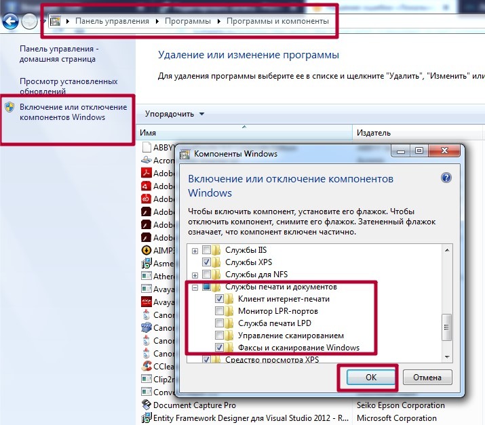
Task: Select the Clip2 program icon in list
Action: click(x=147, y=379)
